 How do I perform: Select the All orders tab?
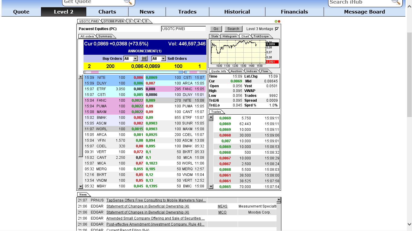coord(87,36)
